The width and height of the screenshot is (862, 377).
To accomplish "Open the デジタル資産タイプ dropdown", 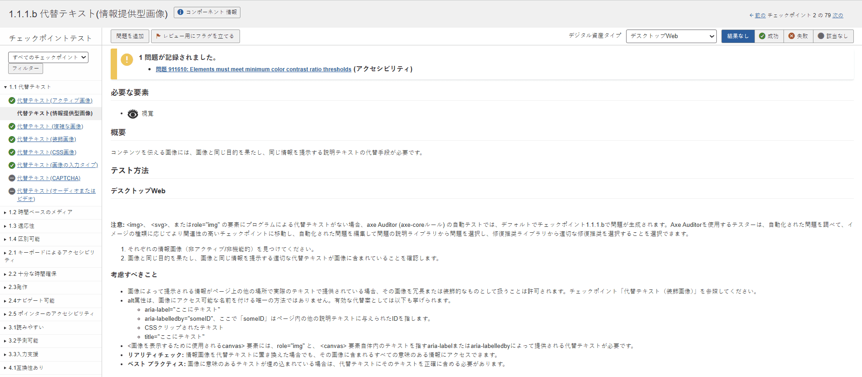I will click(x=671, y=36).
